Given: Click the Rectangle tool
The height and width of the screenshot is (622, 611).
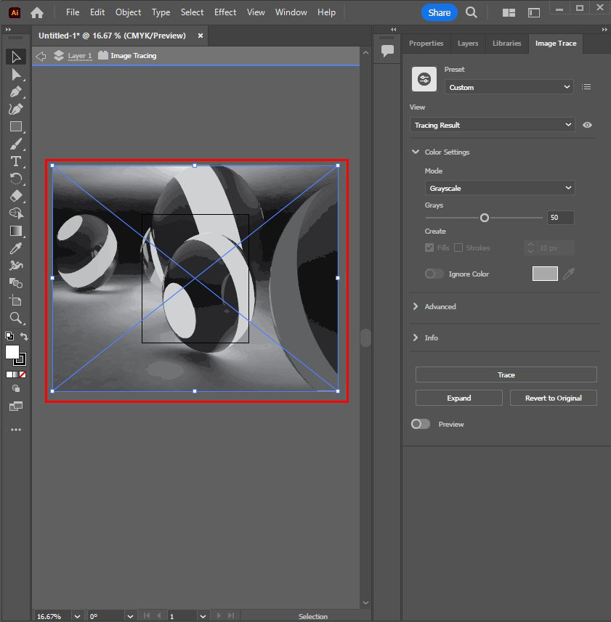Looking at the screenshot, I should [16, 127].
